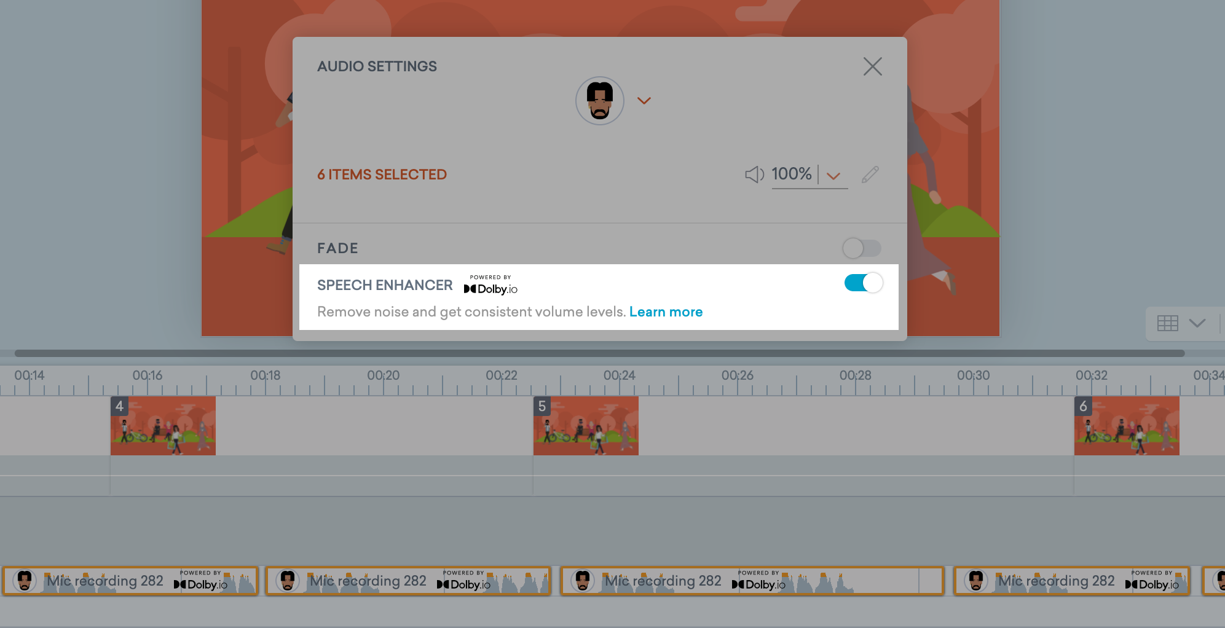Mute audio using the speaker icon
This screenshot has width=1225, height=628.
[754, 175]
